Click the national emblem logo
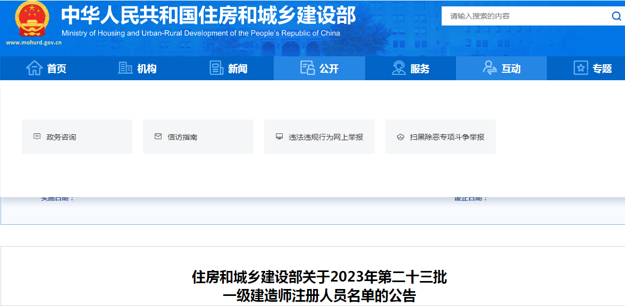This screenshot has width=625, height=306. (33, 19)
